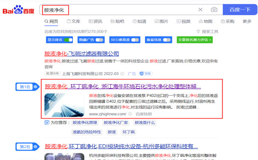
Task: Open the www.zjhighnew.com URL link
Action: [x=107, y=114]
